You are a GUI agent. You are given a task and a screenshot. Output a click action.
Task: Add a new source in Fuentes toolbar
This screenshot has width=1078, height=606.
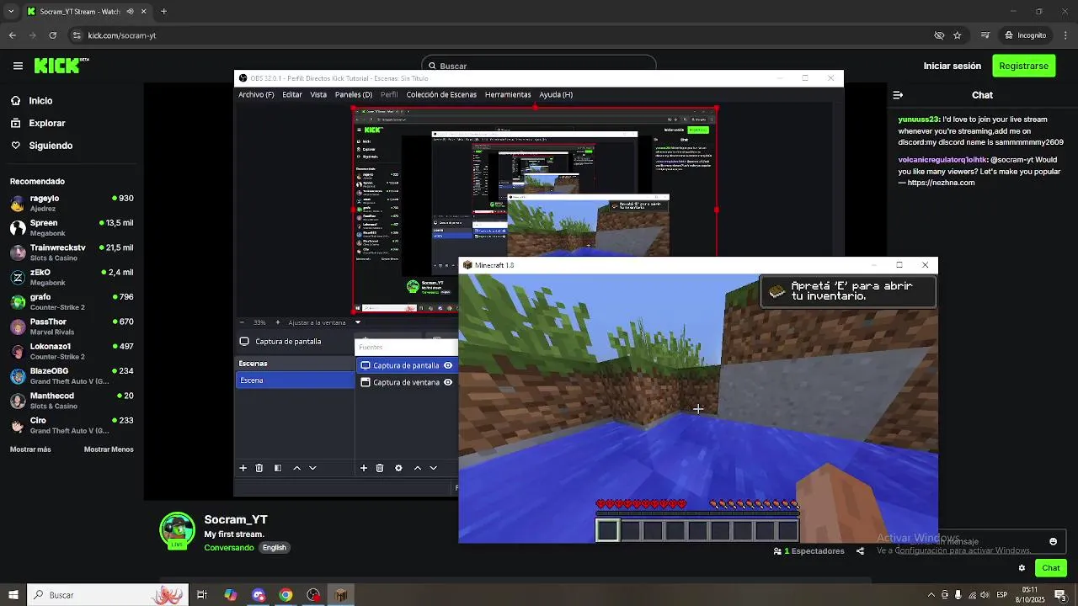(x=364, y=468)
